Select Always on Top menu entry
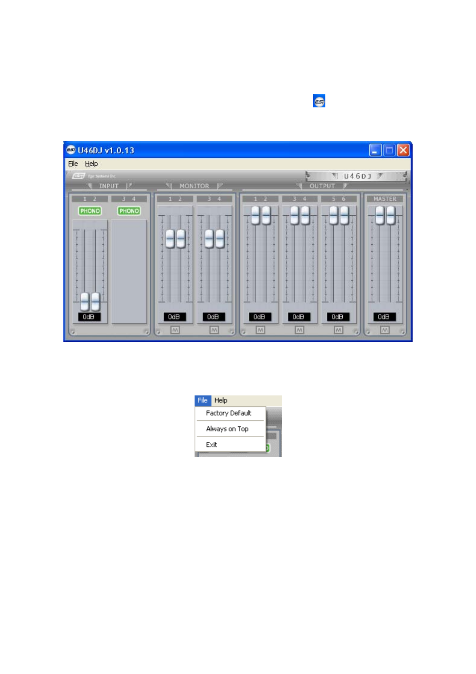This screenshot has height=674, width=476. [228, 429]
